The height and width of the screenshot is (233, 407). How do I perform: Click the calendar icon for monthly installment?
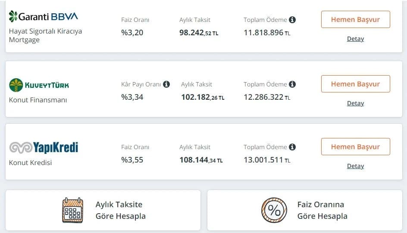[72, 210]
